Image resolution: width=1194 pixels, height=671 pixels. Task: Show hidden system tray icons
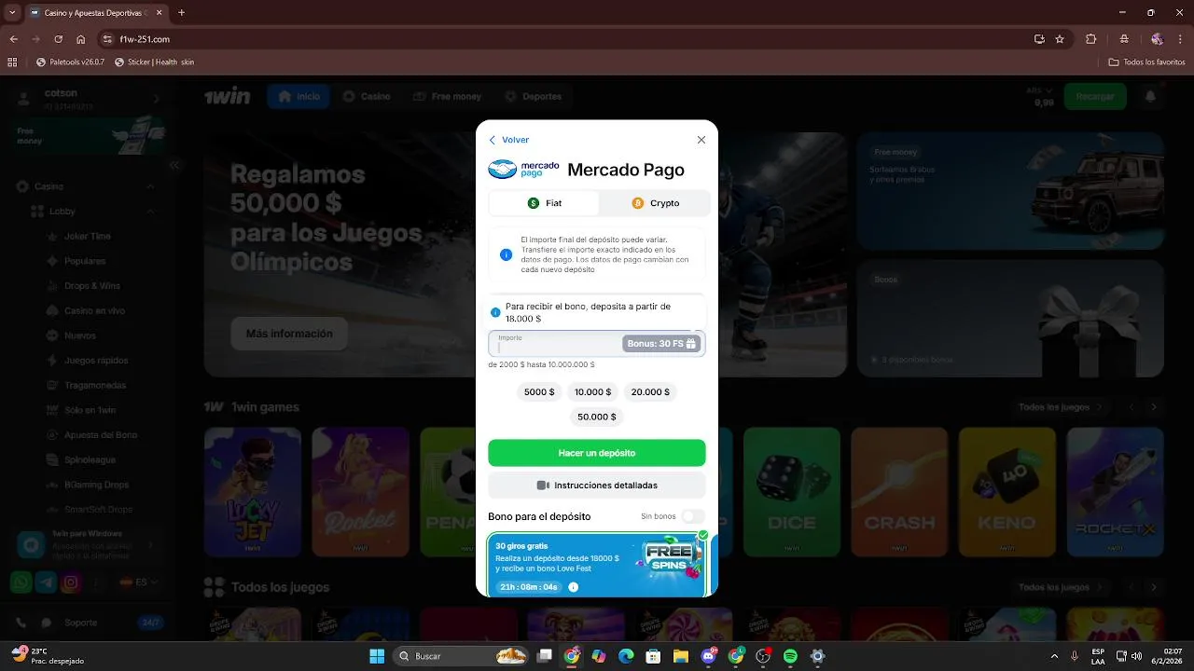(1054, 656)
